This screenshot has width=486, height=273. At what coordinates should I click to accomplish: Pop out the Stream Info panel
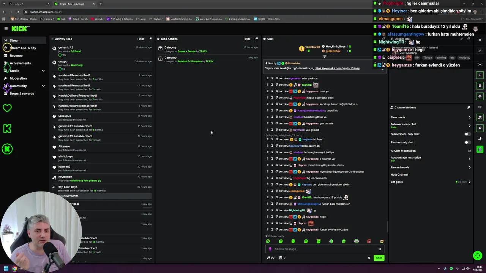tap(469, 39)
